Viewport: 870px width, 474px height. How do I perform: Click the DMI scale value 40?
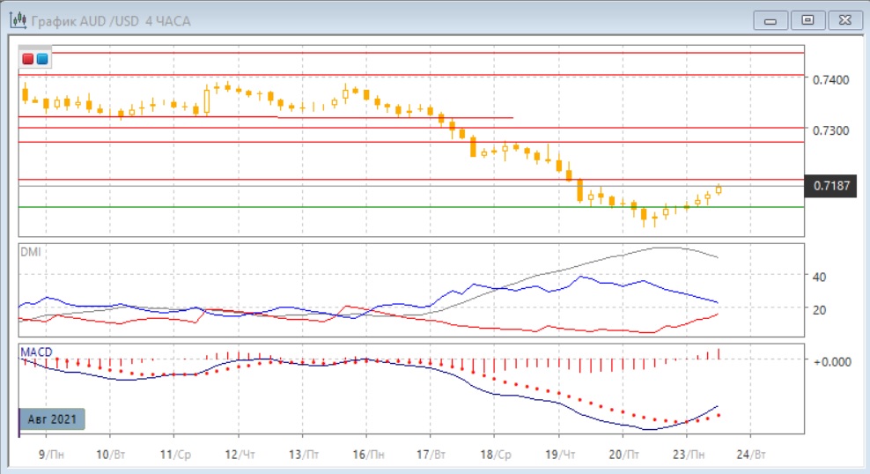pos(818,277)
